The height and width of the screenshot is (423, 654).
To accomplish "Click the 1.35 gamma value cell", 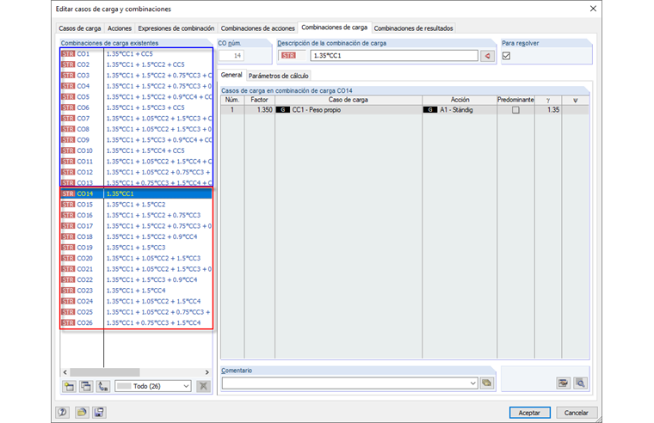I will coord(548,110).
